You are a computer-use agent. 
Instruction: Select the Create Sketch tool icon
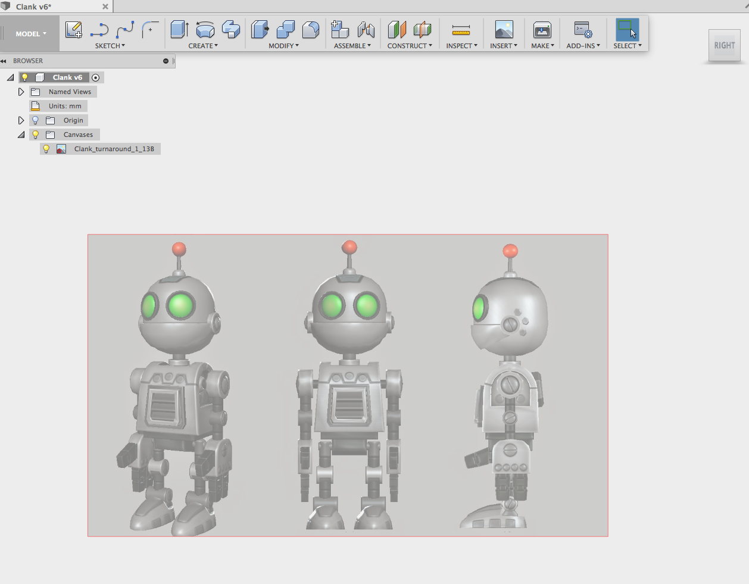74,29
